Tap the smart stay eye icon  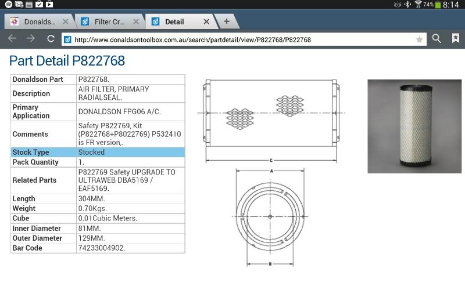click(398, 5)
